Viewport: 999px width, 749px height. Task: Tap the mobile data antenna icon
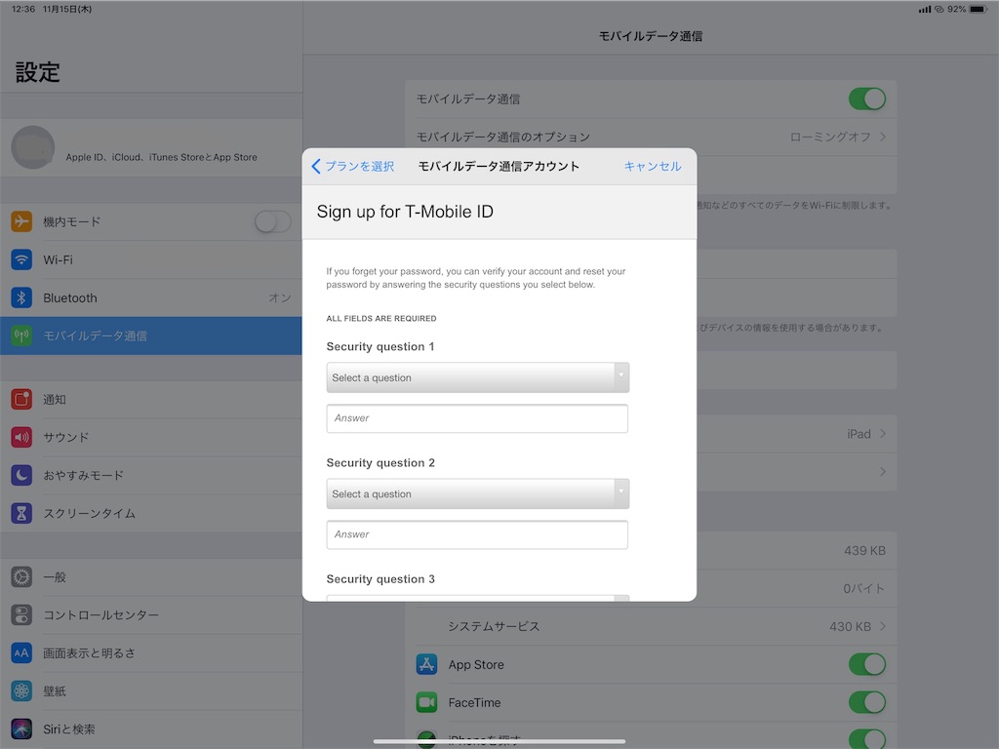(21, 335)
